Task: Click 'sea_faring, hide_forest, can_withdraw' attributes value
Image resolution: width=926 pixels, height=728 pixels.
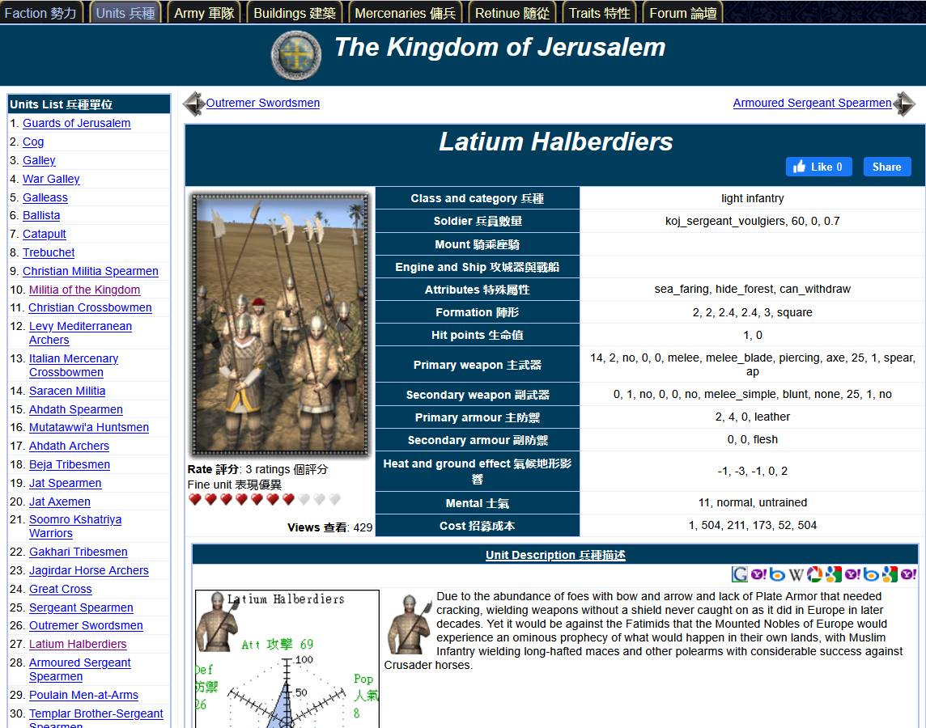Action: [x=753, y=289]
